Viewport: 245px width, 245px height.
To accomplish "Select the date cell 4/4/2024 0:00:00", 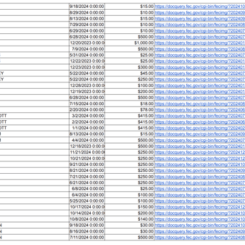I will click(x=87, y=140).
